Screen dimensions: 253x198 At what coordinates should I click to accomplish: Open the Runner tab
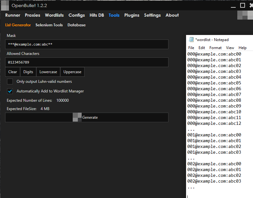[x=13, y=15]
